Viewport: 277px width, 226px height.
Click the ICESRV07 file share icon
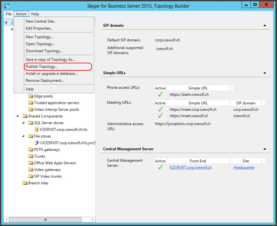[37, 143]
